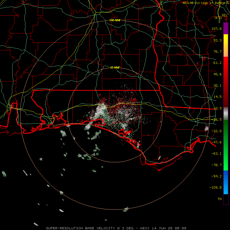Pick the gray segment of velocity scale
Screen dimensions: 230x230
pyautogui.click(x=226, y=113)
